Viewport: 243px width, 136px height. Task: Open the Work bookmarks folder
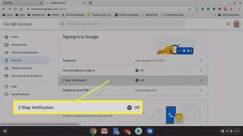coord(20,15)
